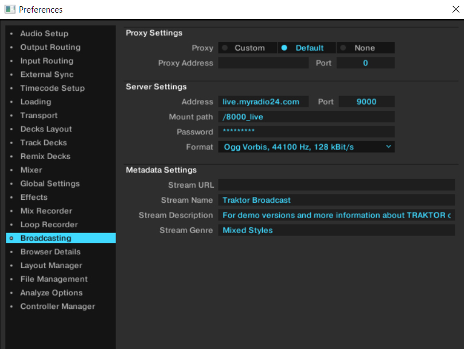Edit the Mount path field
Image resolution: width=464 pixels, height=349 pixels.
tap(306, 117)
